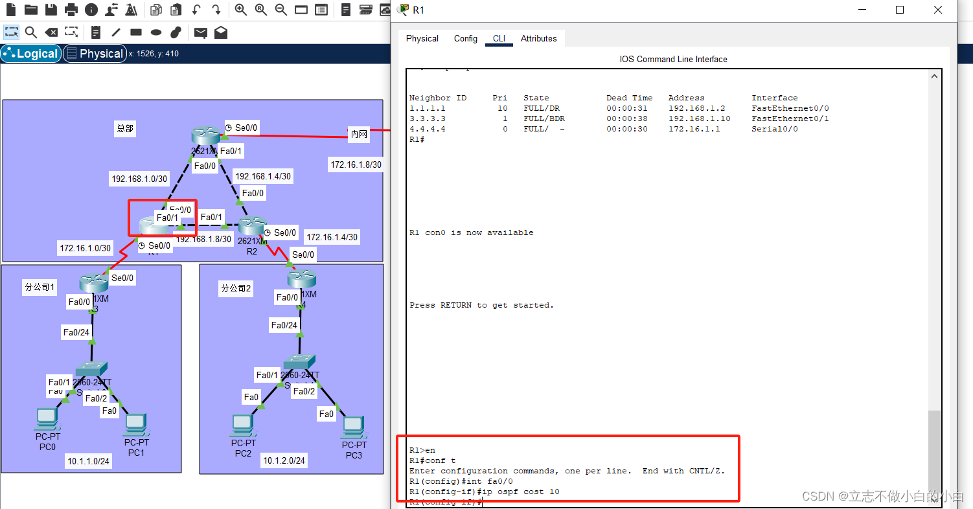
Task: Click the 192.168.1.4/30 network label
Action: click(263, 175)
